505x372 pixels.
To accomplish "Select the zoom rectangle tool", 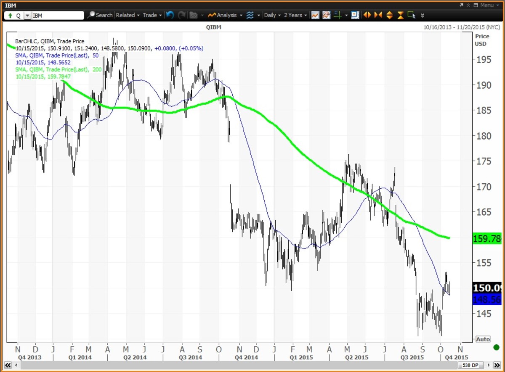I will point(411,15).
